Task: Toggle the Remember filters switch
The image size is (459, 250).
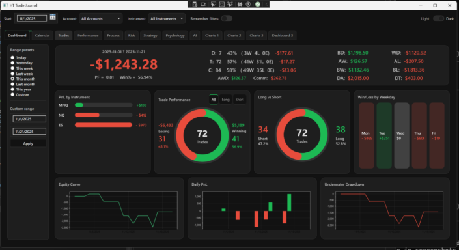Action: (x=227, y=18)
